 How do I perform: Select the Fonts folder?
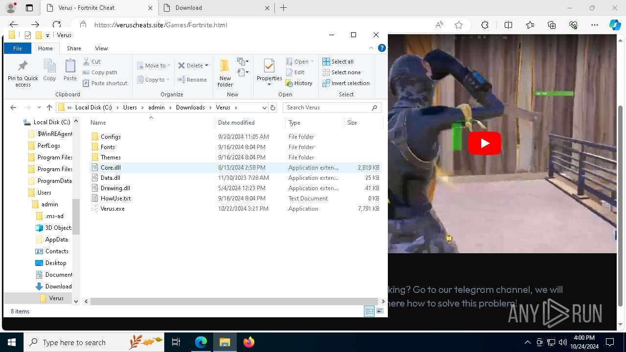108,147
